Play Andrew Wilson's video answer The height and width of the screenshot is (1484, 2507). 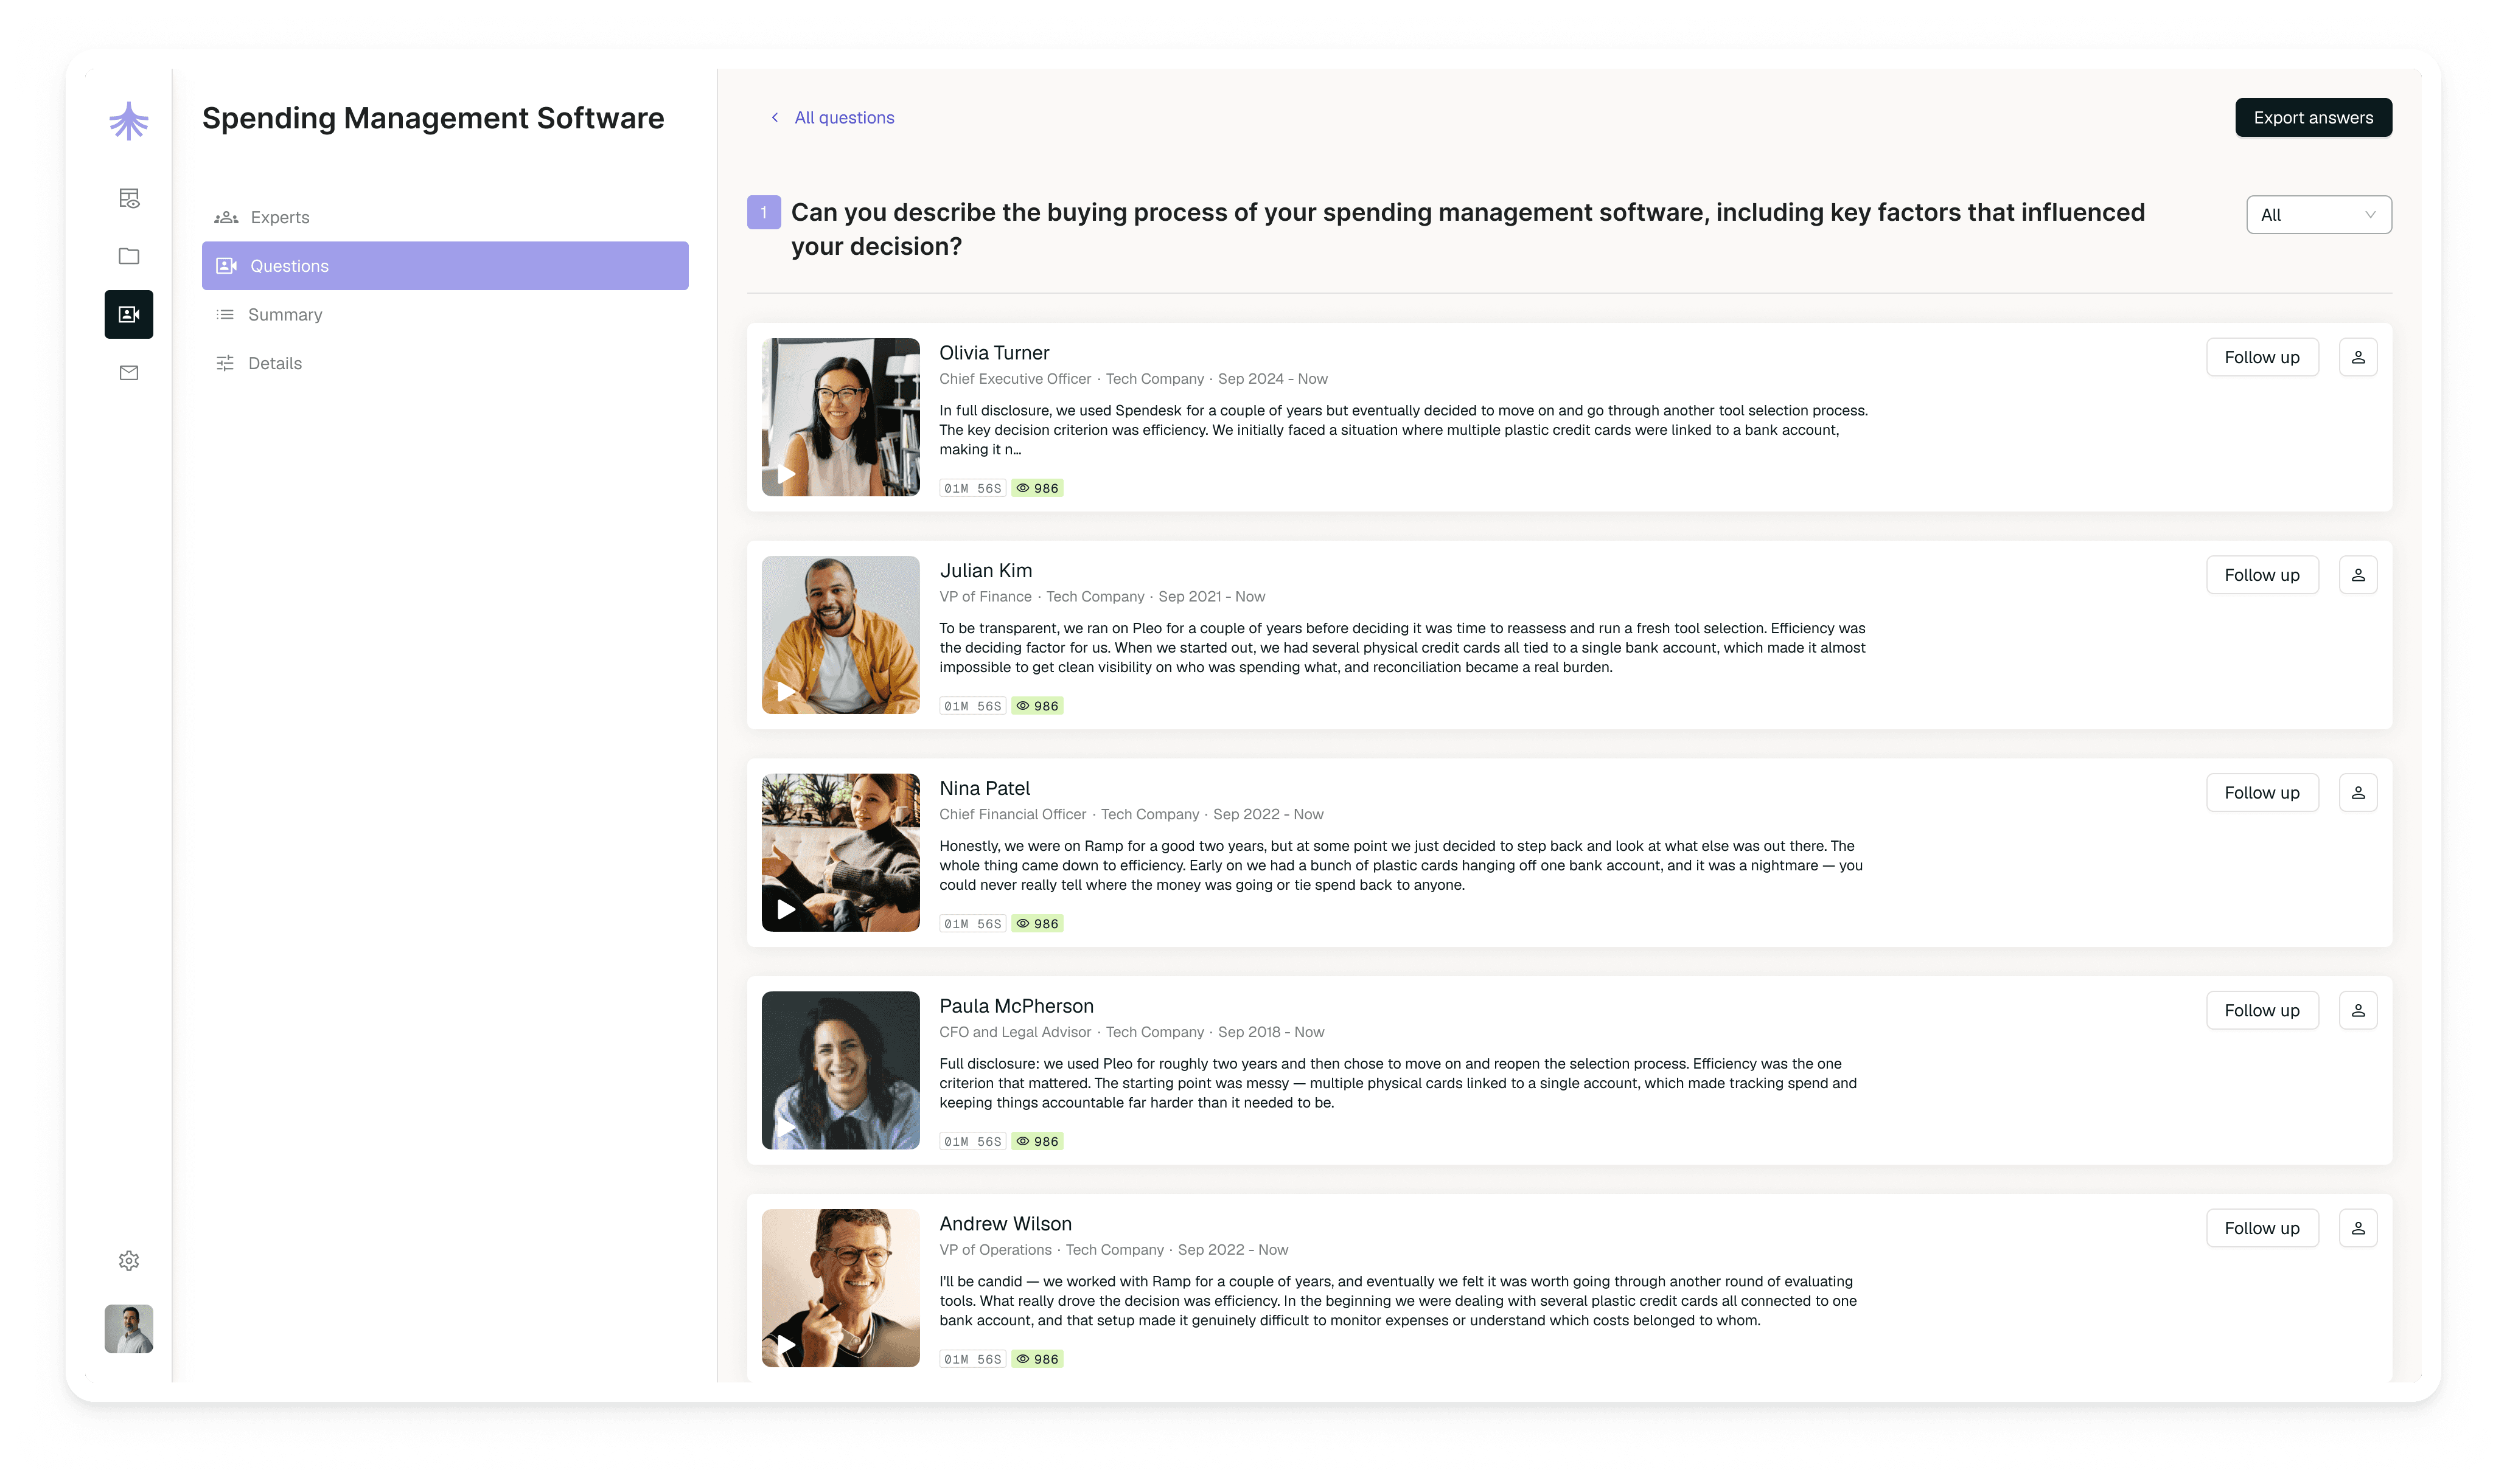coord(786,1345)
